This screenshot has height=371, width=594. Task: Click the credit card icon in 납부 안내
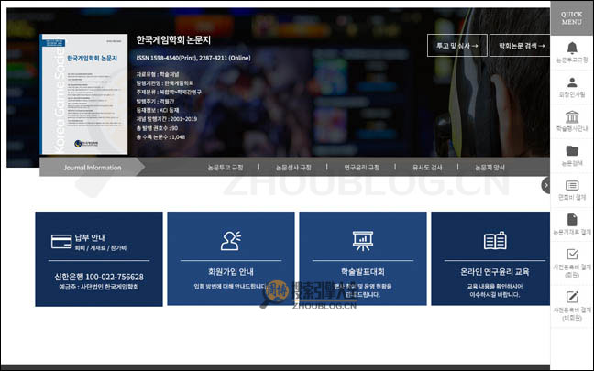click(61, 241)
